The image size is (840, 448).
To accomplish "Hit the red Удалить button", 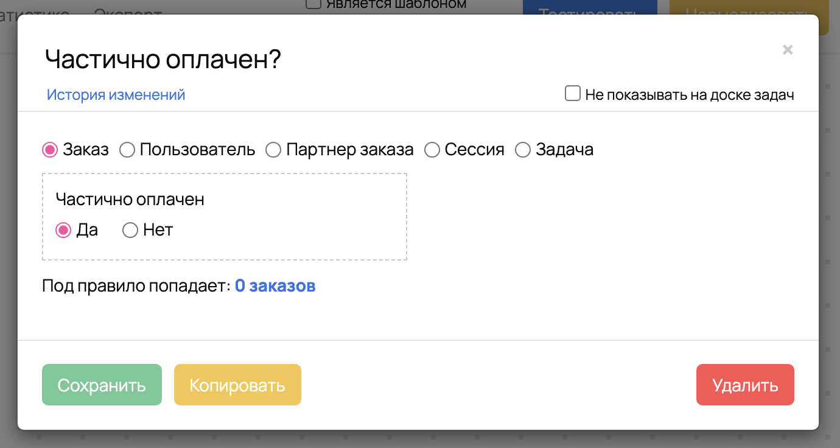I will (x=745, y=385).
